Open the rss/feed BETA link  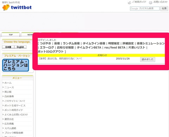(x=115, y=47)
